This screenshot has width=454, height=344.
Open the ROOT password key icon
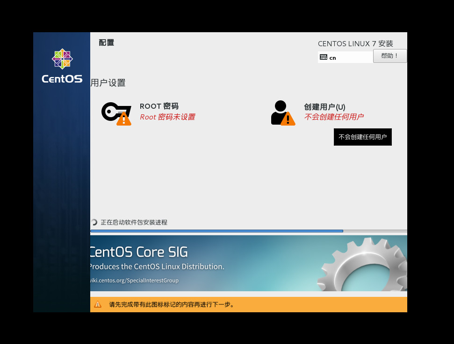(114, 111)
